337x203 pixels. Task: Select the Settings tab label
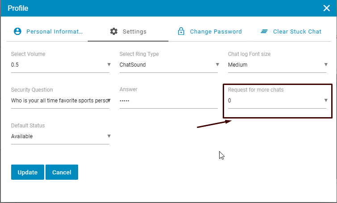(134, 32)
